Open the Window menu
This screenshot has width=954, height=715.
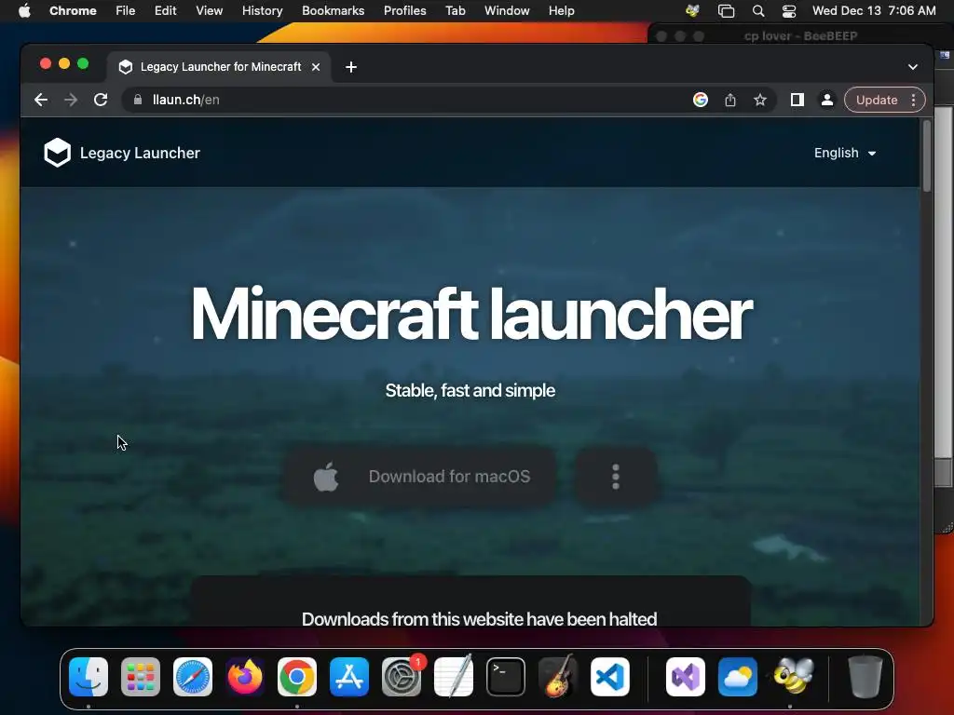point(507,11)
